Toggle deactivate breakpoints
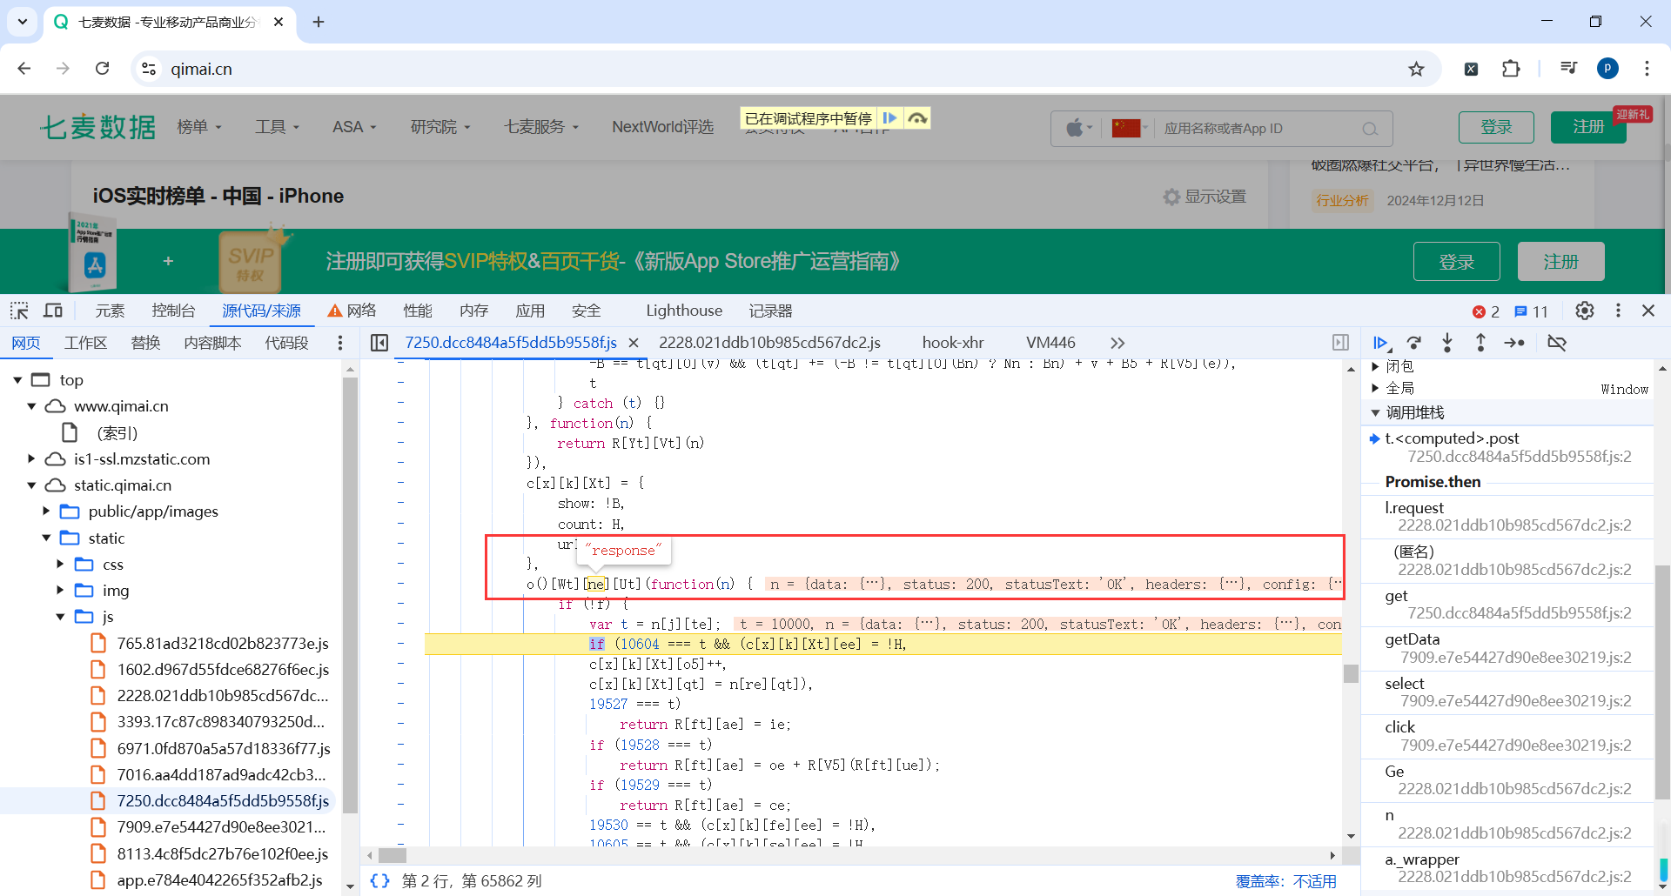The height and width of the screenshot is (896, 1671). click(x=1557, y=343)
